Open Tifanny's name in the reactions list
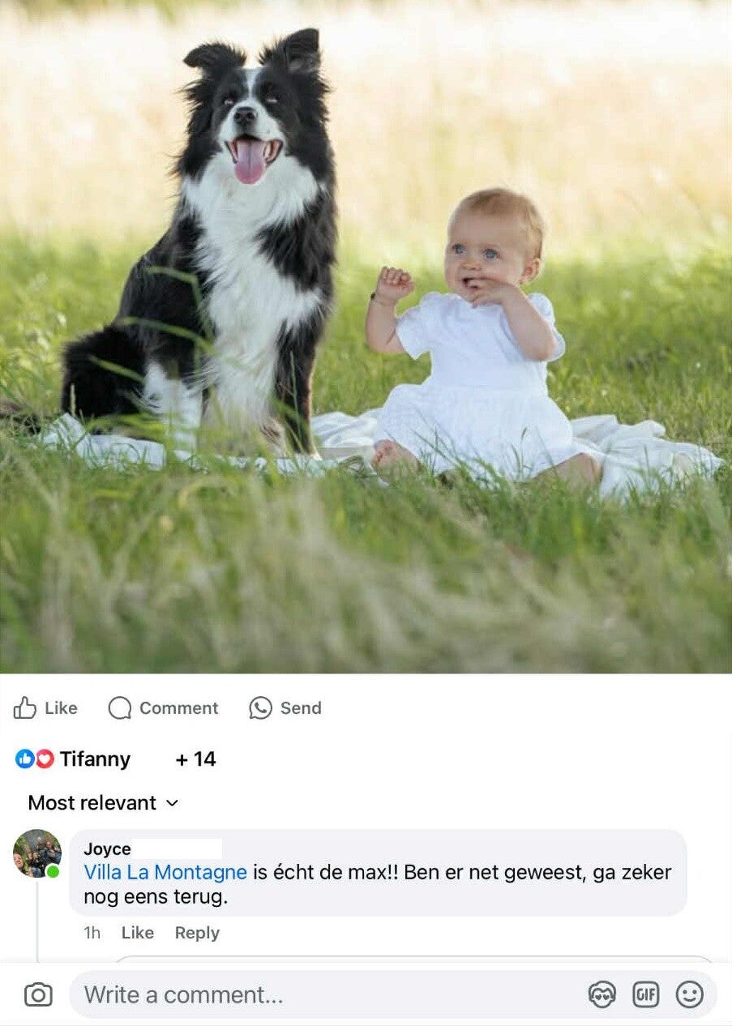Image resolution: width=732 pixels, height=1026 pixels. click(x=95, y=759)
